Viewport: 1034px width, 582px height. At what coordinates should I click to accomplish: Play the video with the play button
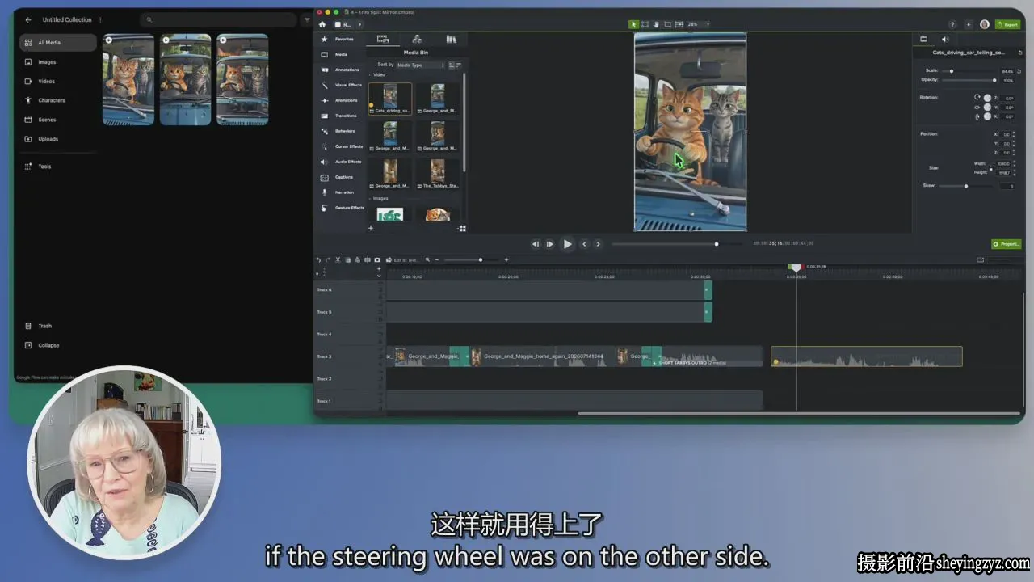(x=567, y=244)
